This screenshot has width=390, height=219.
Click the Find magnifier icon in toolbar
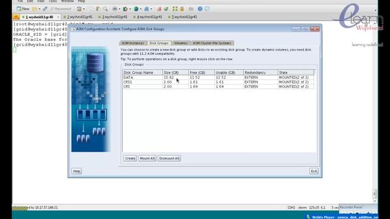105,9
